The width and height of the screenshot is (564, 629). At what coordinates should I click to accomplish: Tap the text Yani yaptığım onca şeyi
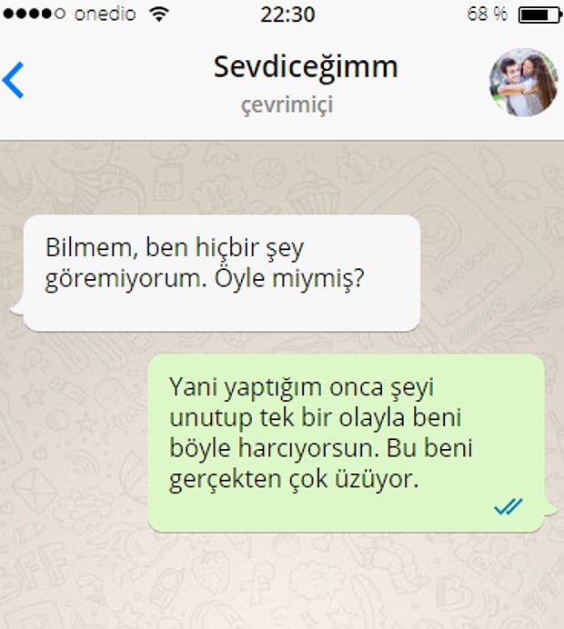(301, 388)
